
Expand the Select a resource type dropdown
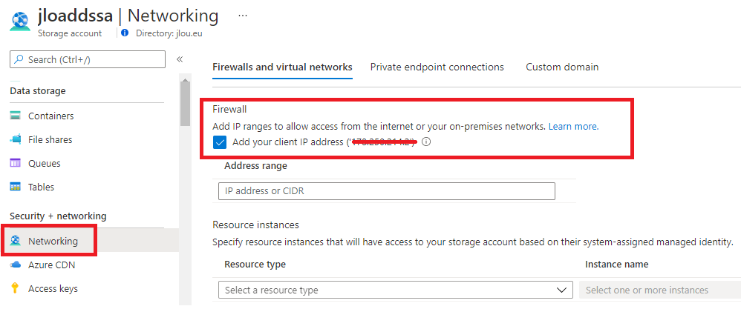(396, 290)
